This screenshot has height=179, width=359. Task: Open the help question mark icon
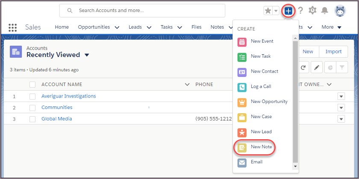pos(300,11)
